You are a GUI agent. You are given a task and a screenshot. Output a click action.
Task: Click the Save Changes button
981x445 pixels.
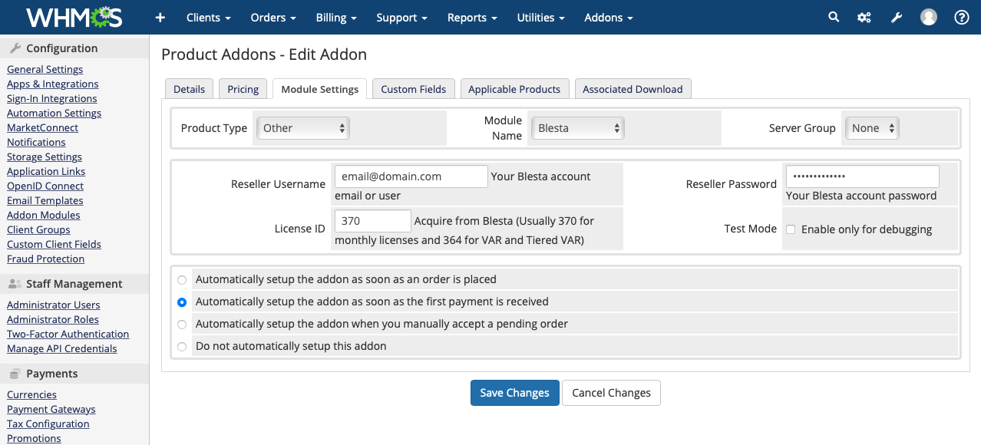point(514,393)
